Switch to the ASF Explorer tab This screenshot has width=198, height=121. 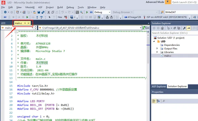pyautogui.click(x=159, y=86)
